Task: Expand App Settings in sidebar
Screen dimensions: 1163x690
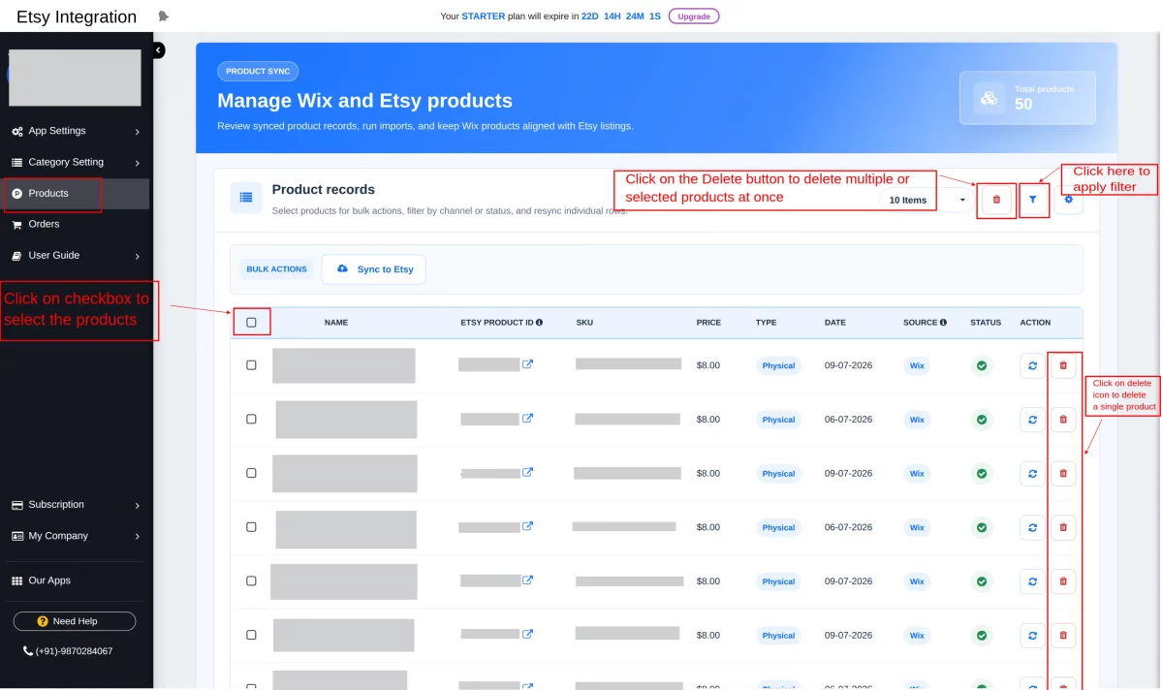Action: pos(77,131)
